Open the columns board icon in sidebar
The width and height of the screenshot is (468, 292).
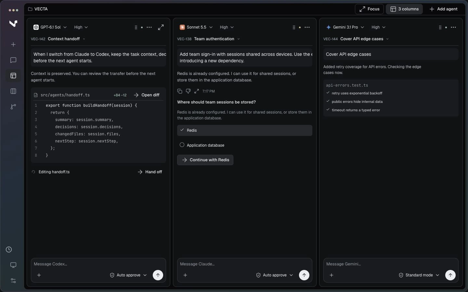pos(13,91)
